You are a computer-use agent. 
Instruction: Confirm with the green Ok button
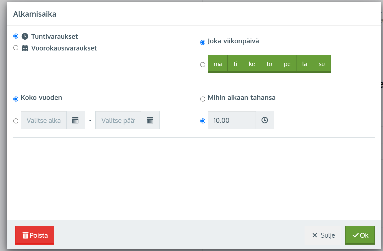360,235
